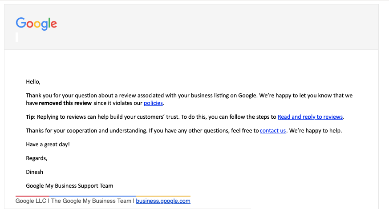Open the policies link
The height and width of the screenshot is (209, 389).
click(x=153, y=103)
